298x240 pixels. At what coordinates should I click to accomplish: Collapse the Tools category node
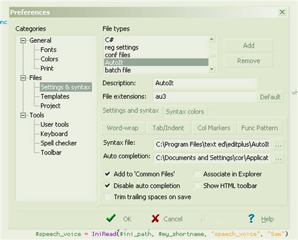pos(23,115)
